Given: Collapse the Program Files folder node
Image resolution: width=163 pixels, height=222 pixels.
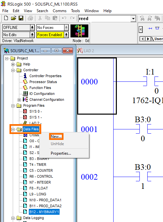Looking at the screenshot, I should pyautogui.click(x=13, y=106).
